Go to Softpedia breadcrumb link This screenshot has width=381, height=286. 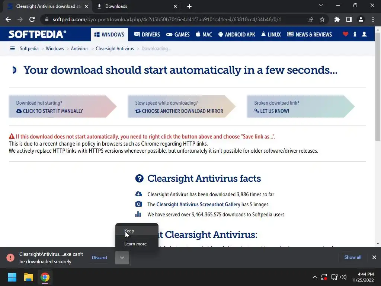click(x=29, y=49)
